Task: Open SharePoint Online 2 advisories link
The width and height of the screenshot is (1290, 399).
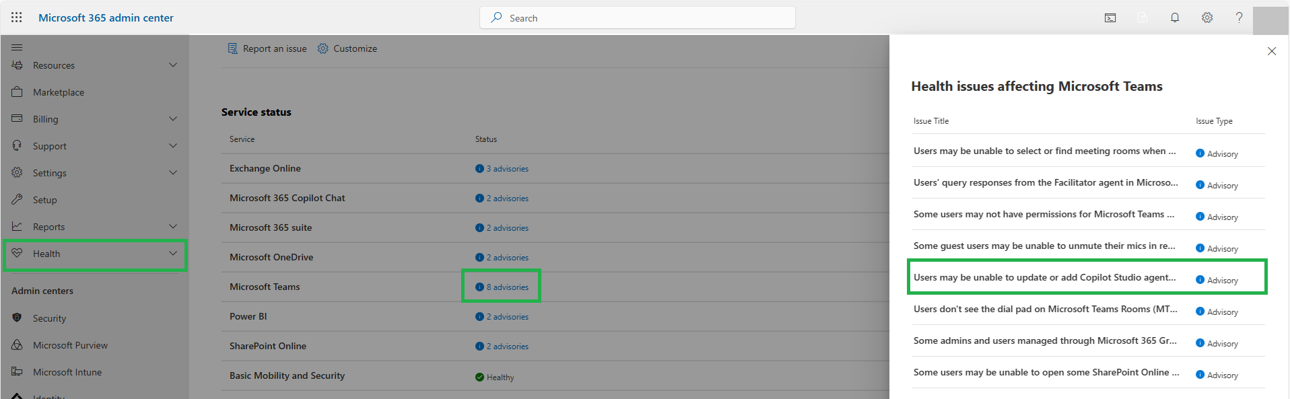Action: pyautogui.click(x=507, y=347)
